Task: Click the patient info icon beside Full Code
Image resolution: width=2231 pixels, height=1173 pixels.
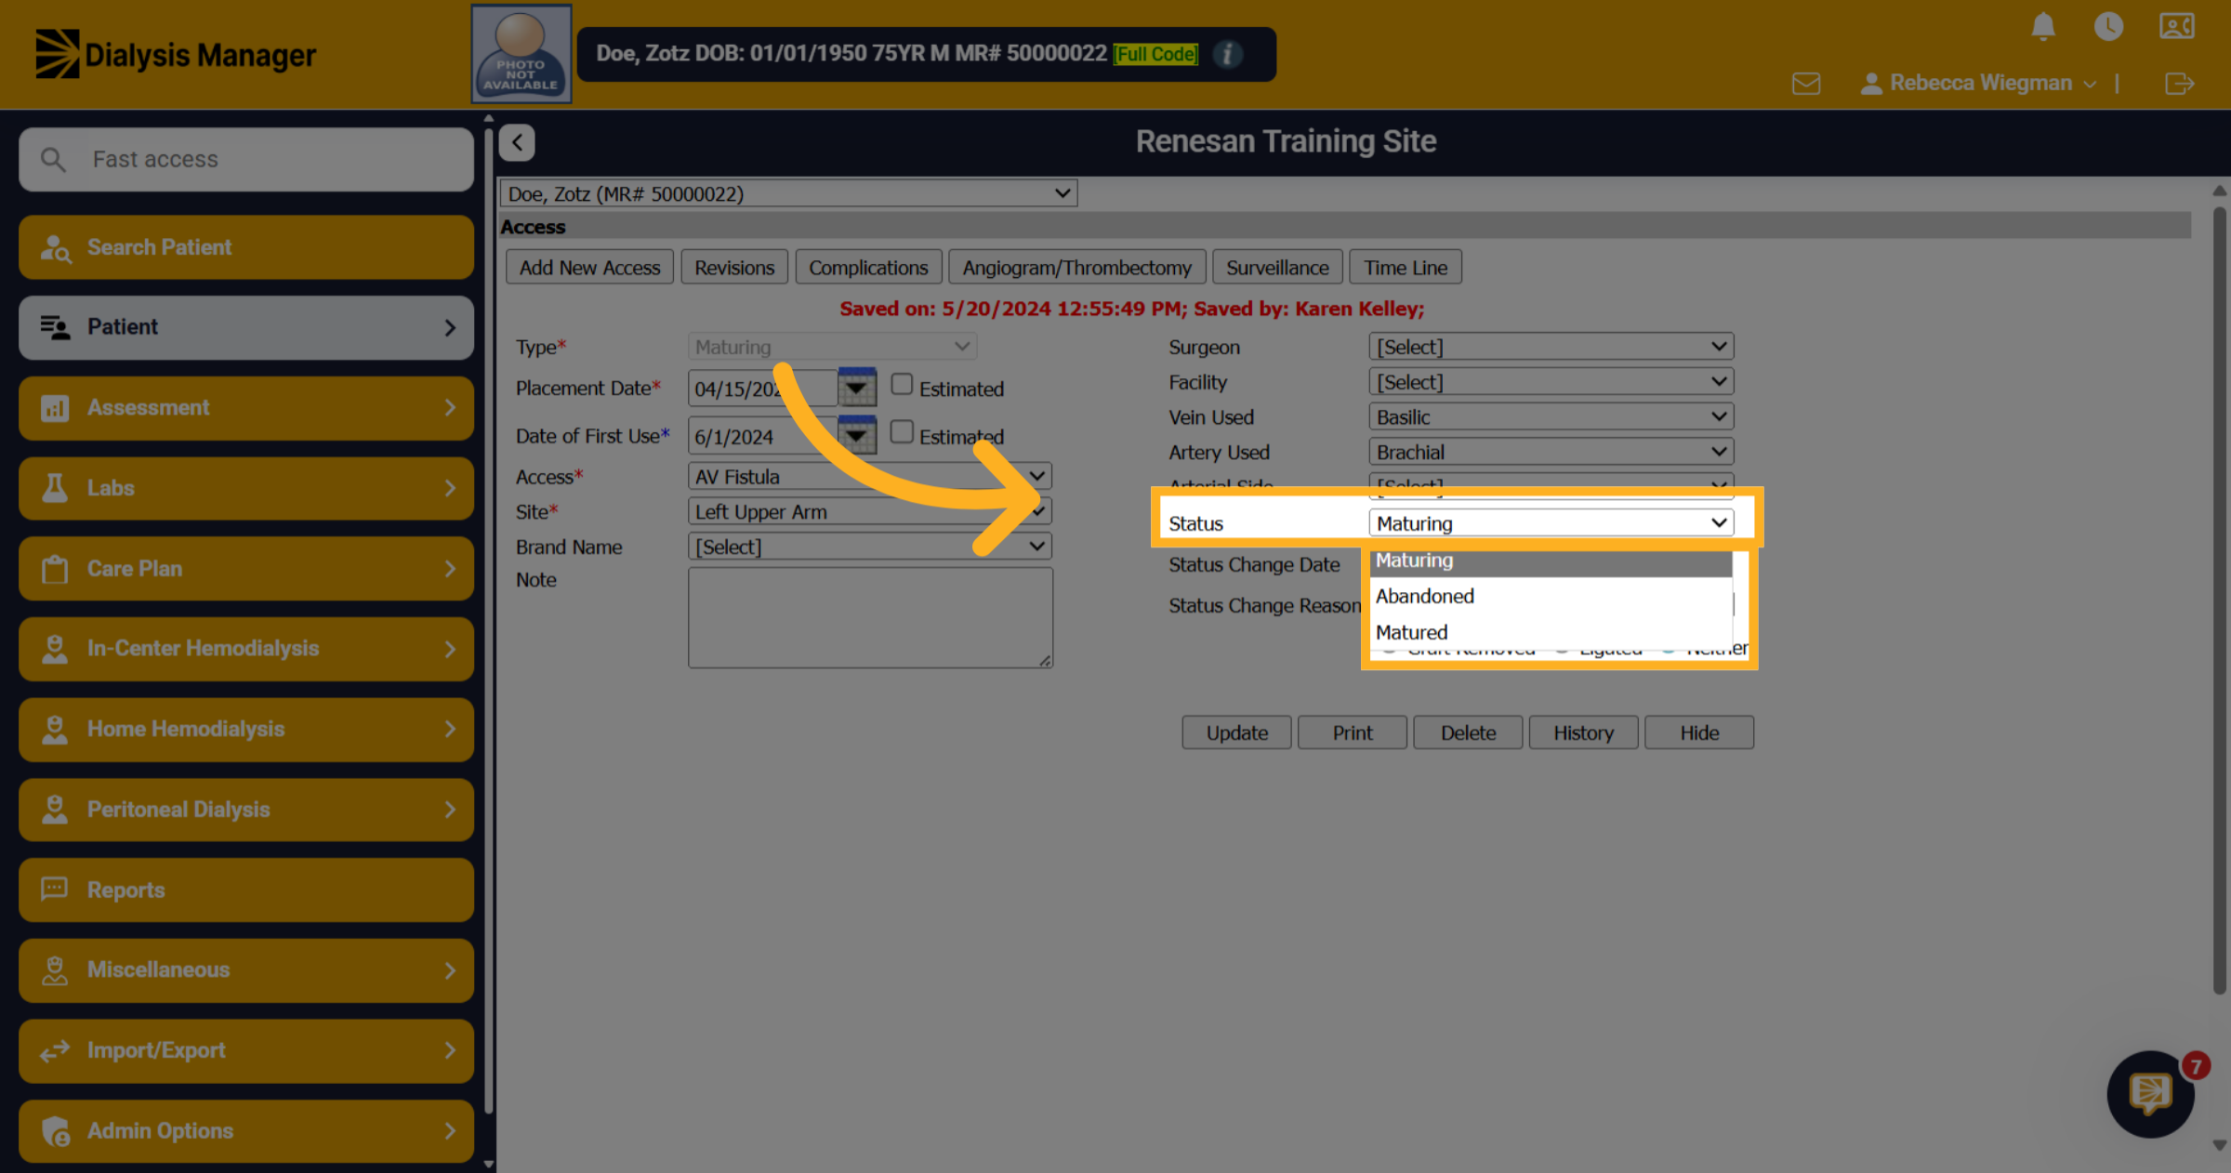Action: (x=1227, y=54)
